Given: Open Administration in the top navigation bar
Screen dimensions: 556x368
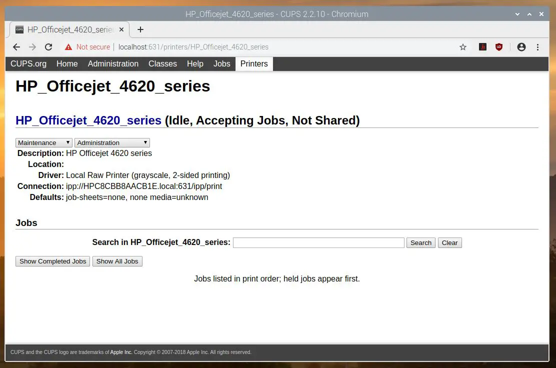Looking at the screenshot, I should click(113, 64).
